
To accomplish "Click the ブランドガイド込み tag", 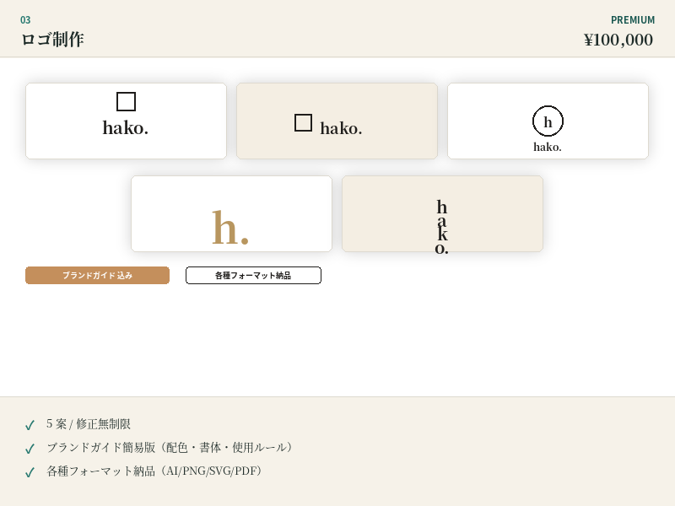I will click(97, 276).
